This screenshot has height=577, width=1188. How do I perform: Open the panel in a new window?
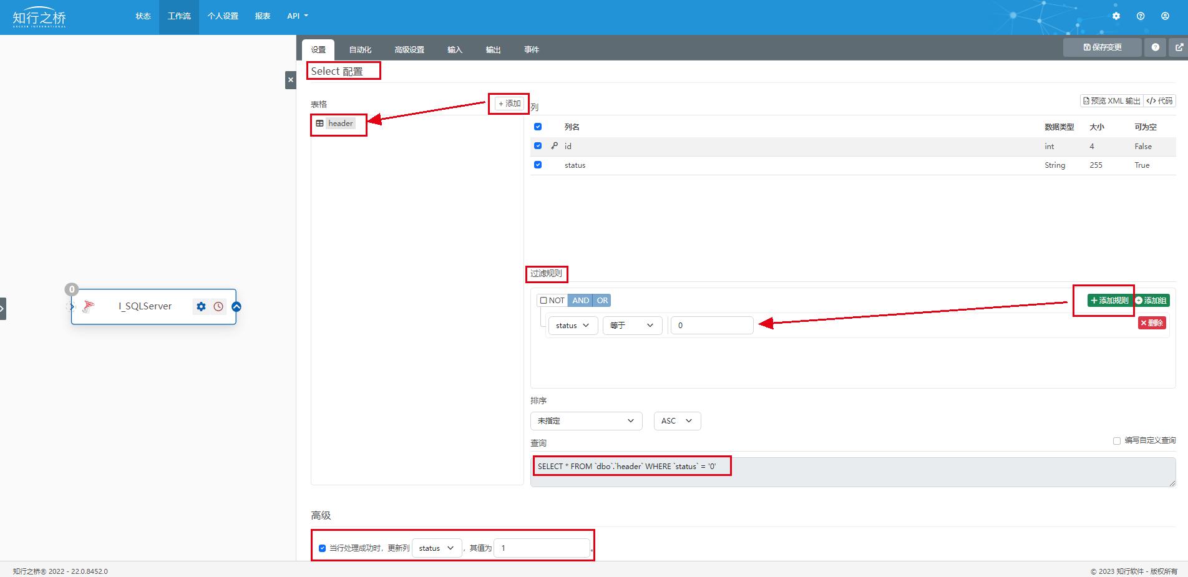1179,47
